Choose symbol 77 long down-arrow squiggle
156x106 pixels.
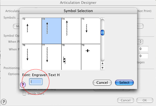pos(51,57)
